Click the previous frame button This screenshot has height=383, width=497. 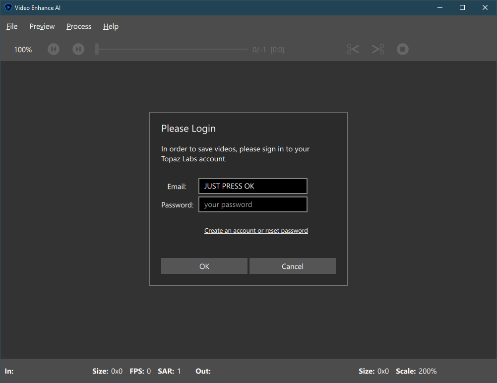point(54,49)
